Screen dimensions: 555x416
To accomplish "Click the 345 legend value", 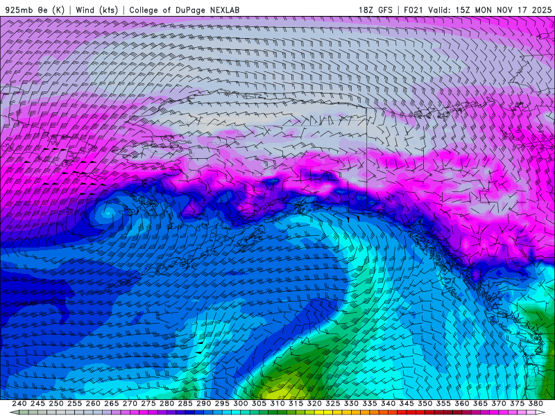I will pos(407,404).
